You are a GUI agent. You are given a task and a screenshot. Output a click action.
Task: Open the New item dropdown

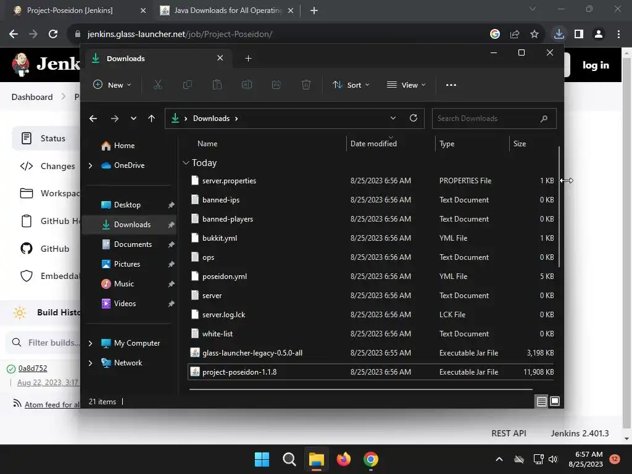pos(112,85)
